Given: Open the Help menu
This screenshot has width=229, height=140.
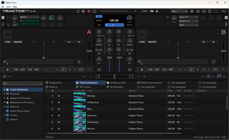Looking at the screenshot, I should click(15, 7).
